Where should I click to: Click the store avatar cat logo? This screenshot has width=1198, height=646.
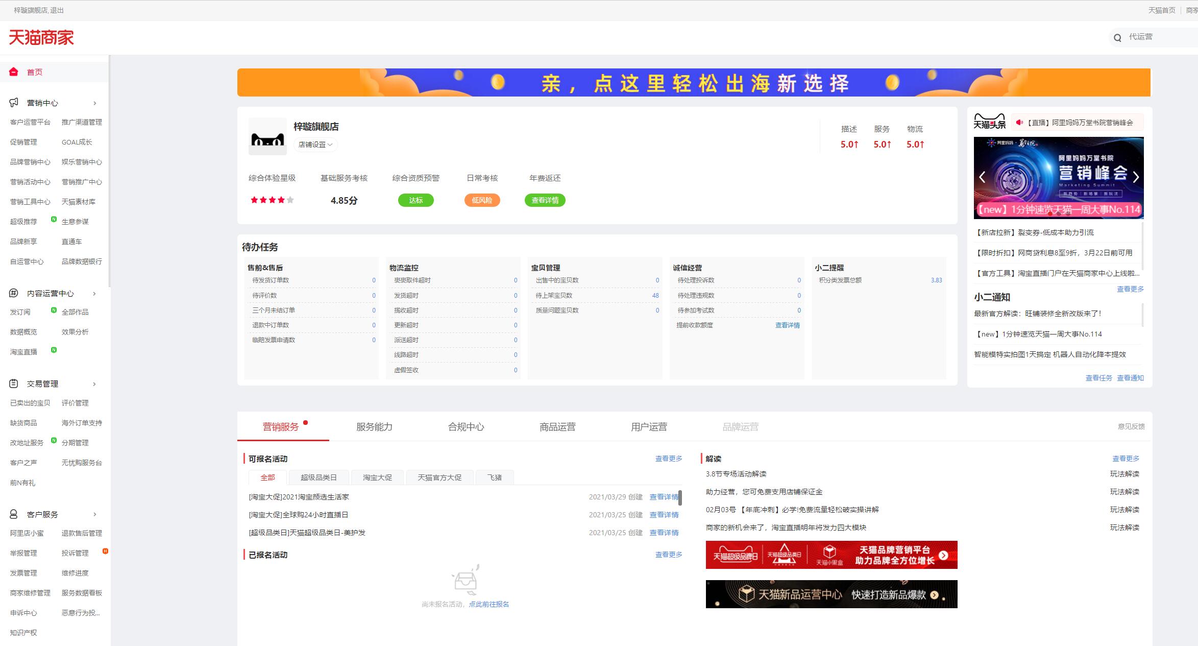click(x=267, y=136)
